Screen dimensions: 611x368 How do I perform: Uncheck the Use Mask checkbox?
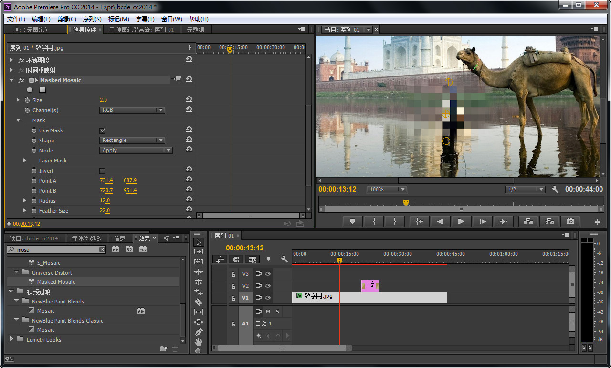tap(102, 130)
